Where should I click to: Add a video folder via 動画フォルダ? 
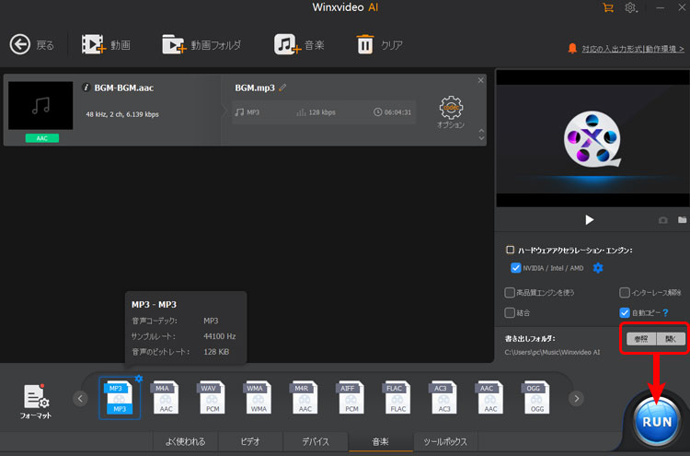[x=174, y=44]
